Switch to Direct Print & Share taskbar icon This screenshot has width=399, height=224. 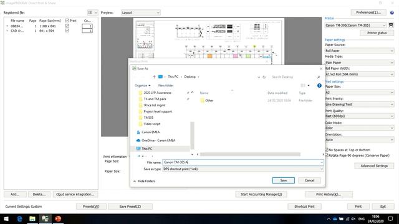pos(46,218)
